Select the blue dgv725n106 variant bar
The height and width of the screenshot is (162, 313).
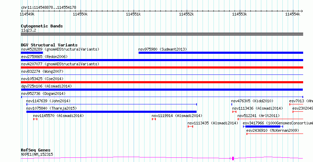(x=162, y=90)
